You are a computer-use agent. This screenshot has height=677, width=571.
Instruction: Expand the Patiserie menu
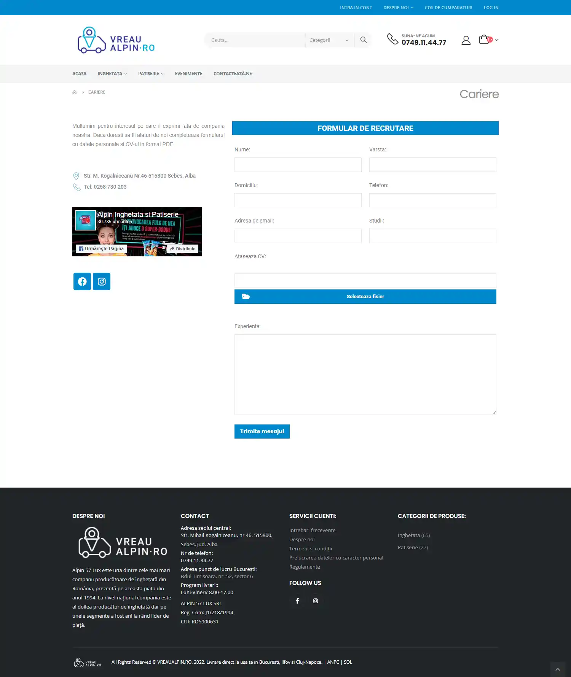click(x=151, y=74)
